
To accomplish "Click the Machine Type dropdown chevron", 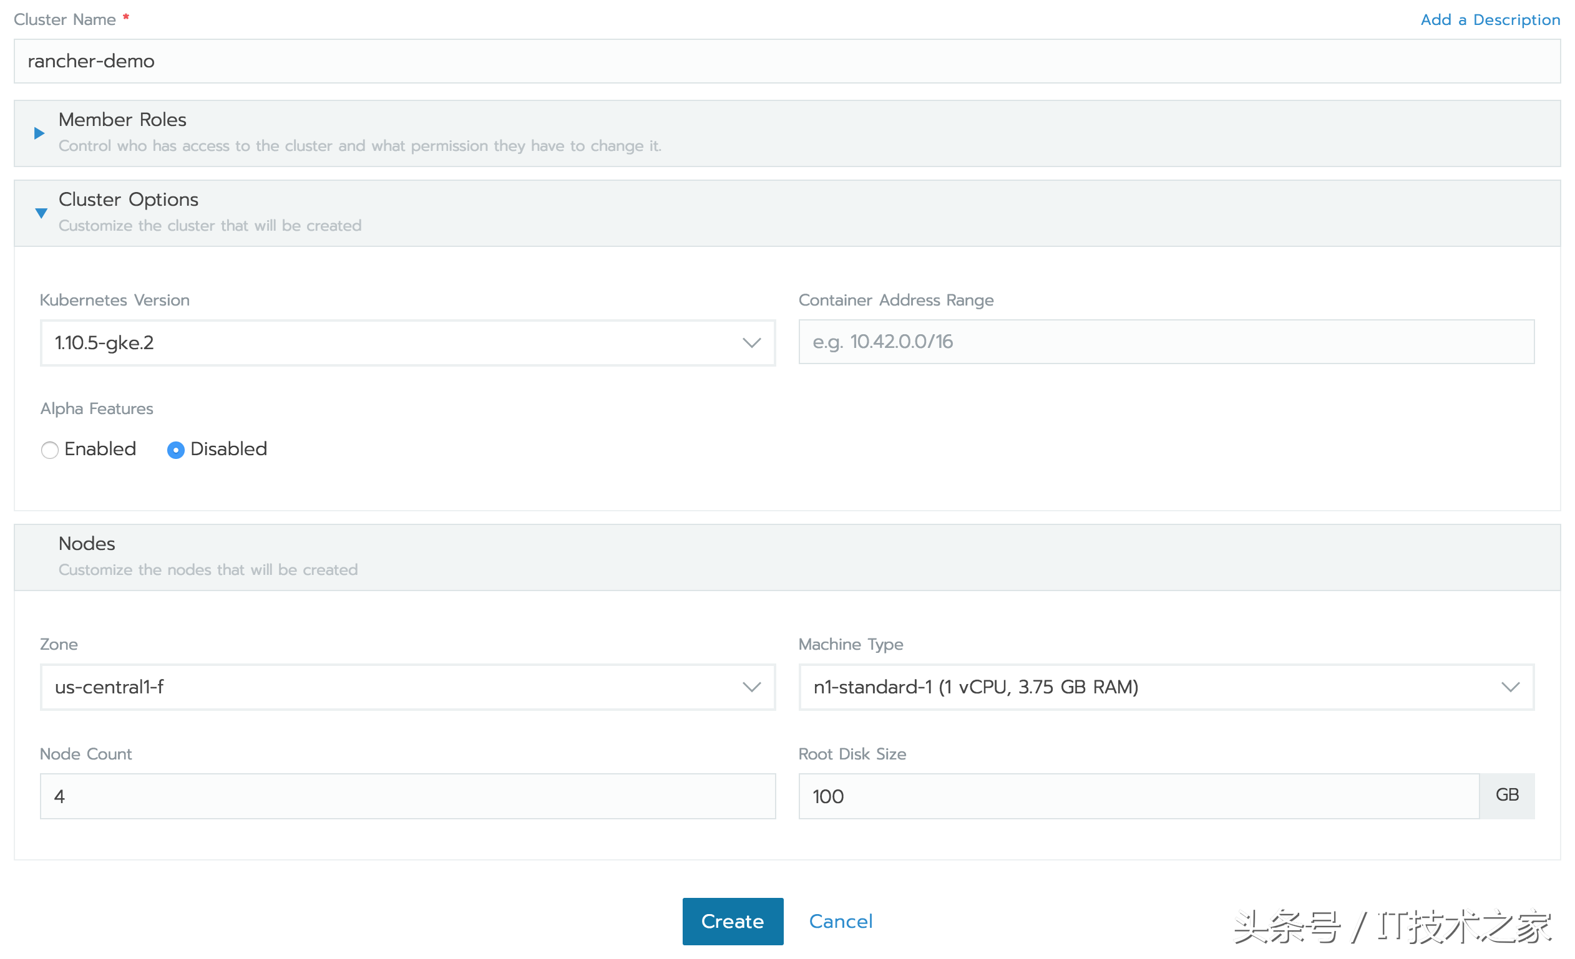I will click(1510, 687).
